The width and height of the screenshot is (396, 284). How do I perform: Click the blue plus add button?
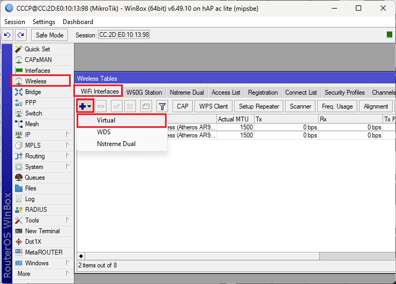(x=85, y=106)
